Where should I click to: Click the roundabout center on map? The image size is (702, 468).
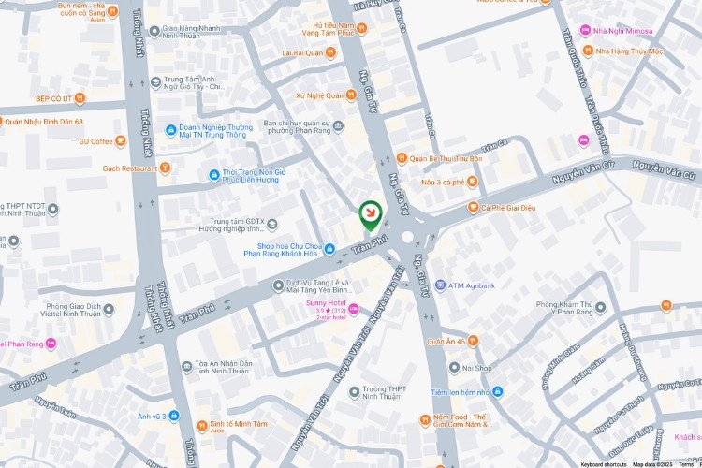[407, 237]
